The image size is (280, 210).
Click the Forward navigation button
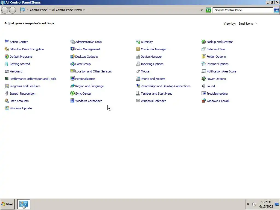click(12, 10)
